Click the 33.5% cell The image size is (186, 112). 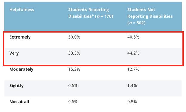[74, 53]
